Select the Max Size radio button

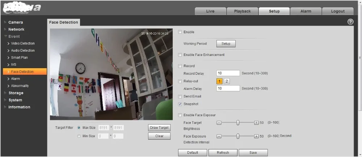[79, 127]
